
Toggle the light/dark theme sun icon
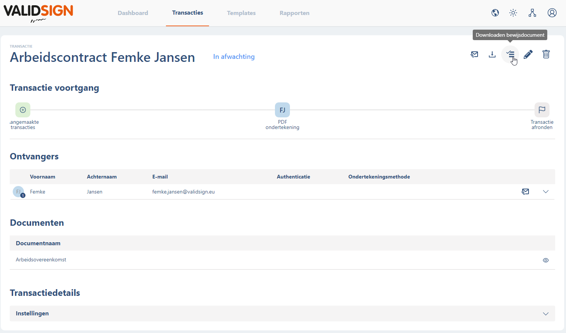[x=513, y=13]
